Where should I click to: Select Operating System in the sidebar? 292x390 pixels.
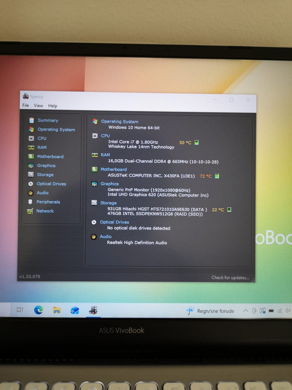point(56,129)
